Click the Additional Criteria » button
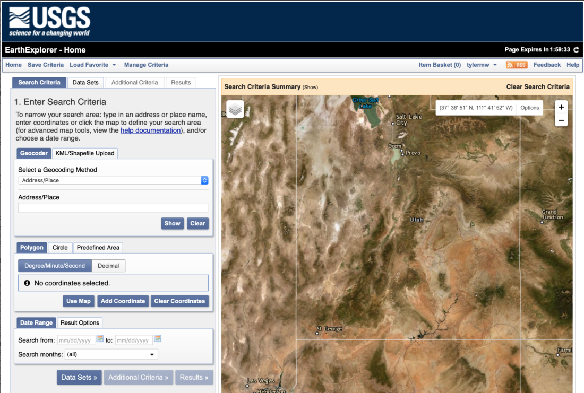 point(138,378)
